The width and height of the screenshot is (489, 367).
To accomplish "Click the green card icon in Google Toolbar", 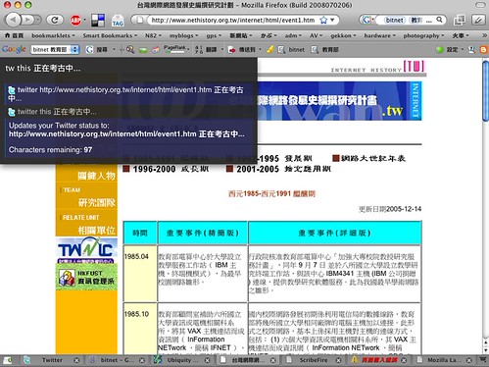I will [143, 50].
